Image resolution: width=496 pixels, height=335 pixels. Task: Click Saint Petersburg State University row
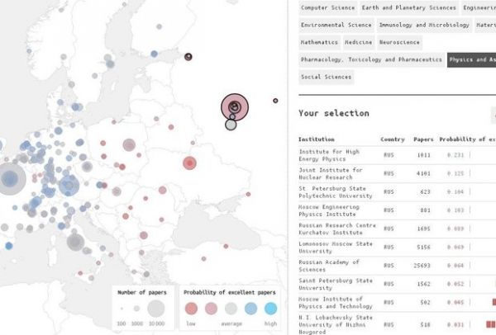397,284
